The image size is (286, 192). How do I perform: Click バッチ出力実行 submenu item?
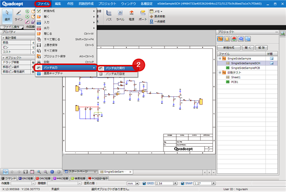117,68
